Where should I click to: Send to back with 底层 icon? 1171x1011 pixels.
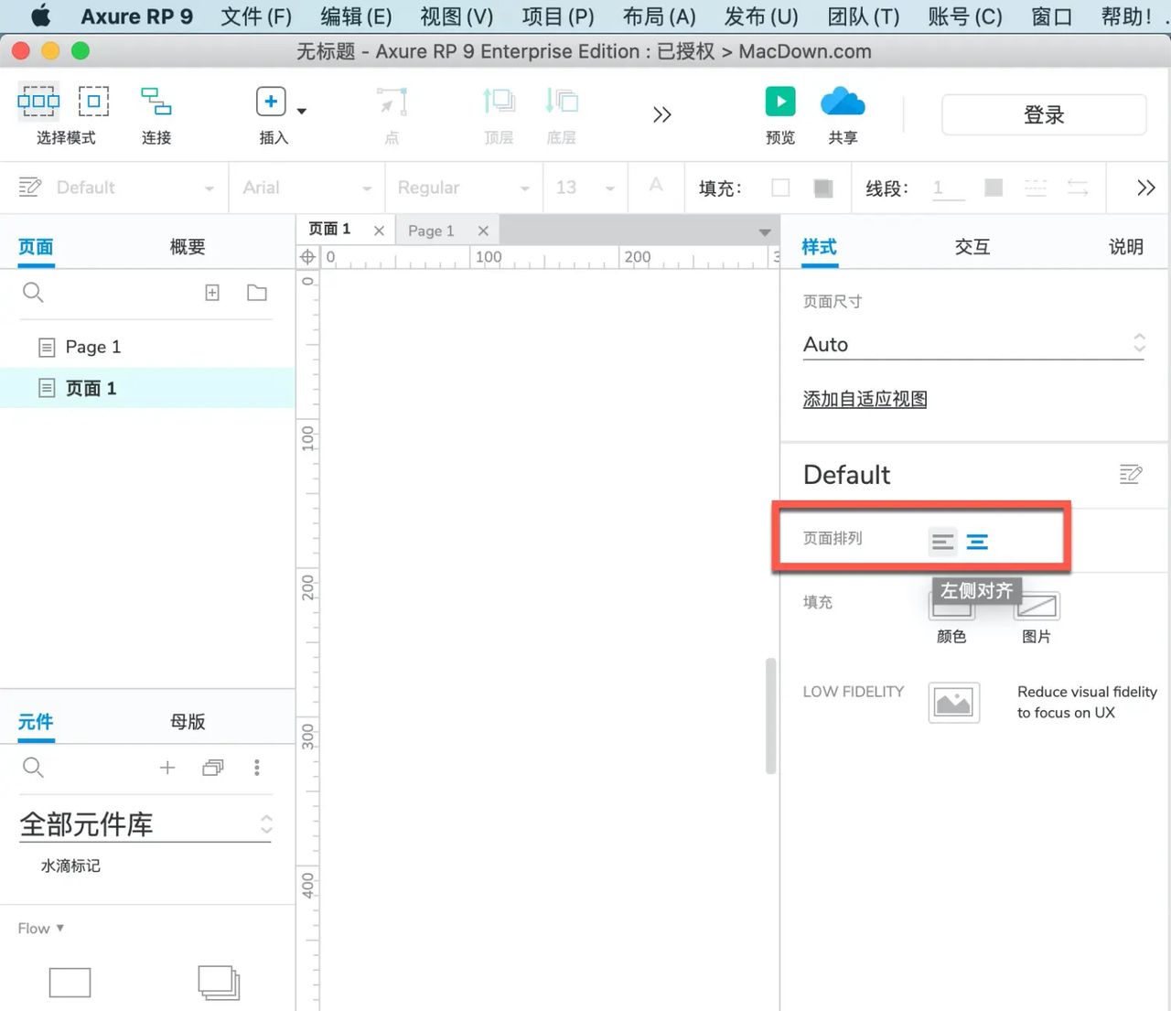561,102
